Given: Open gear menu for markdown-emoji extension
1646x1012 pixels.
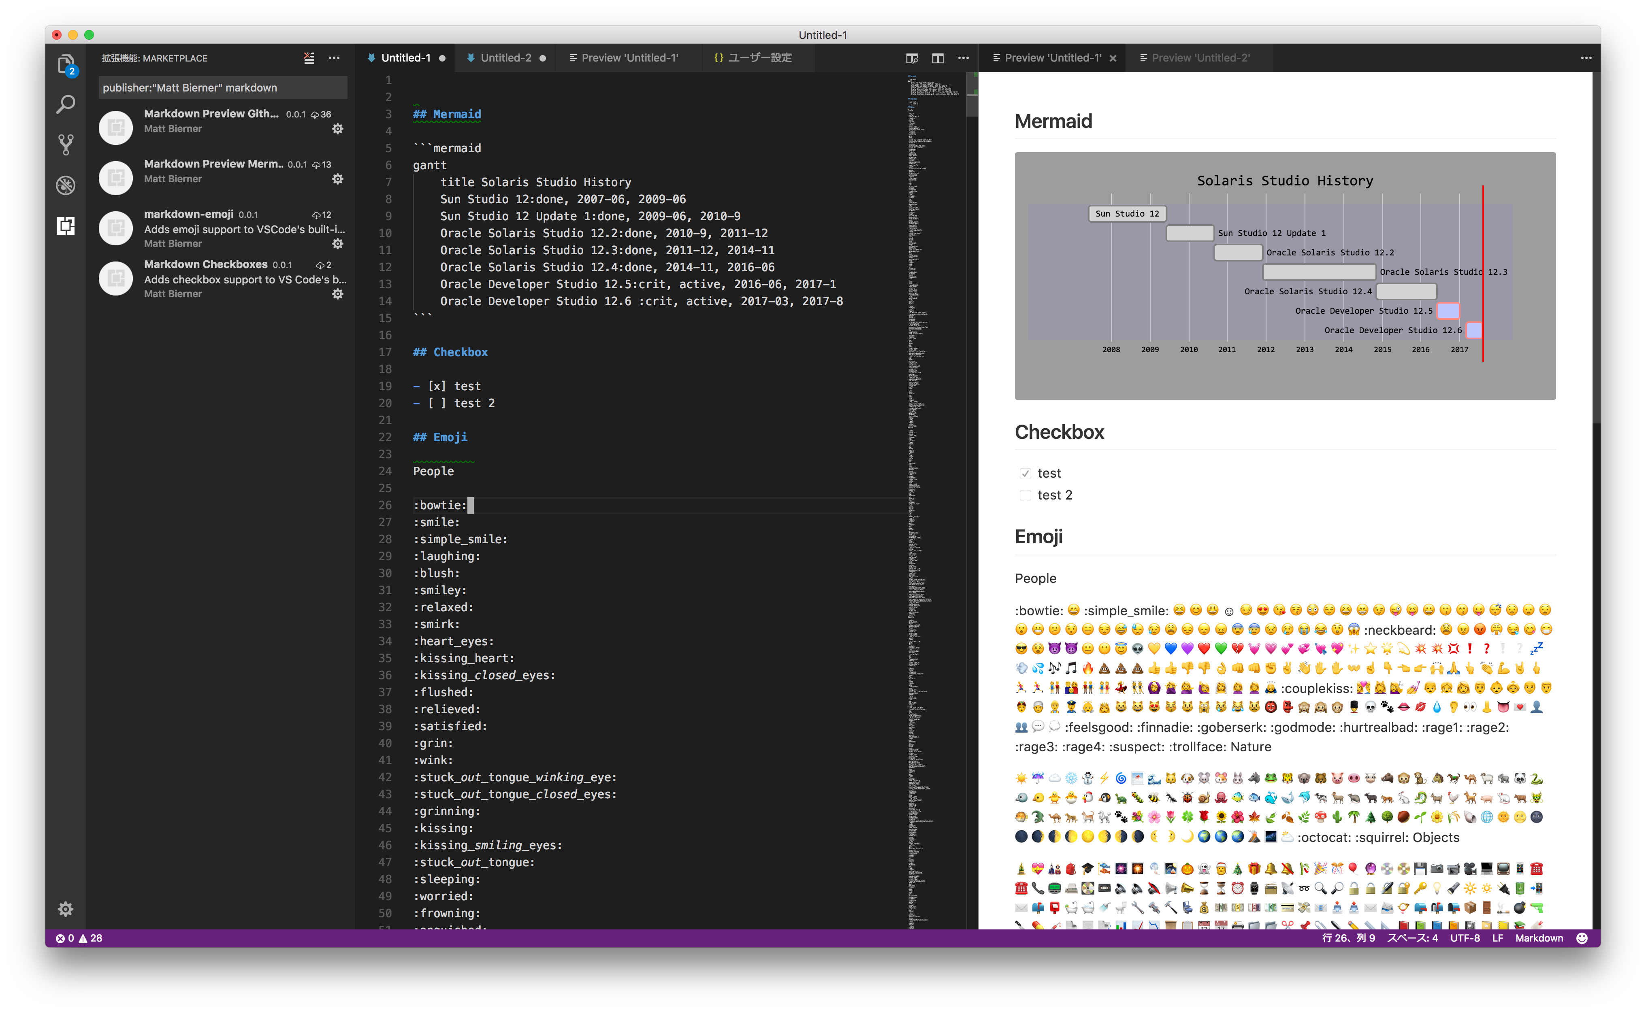Looking at the screenshot, I should (337, 244).
